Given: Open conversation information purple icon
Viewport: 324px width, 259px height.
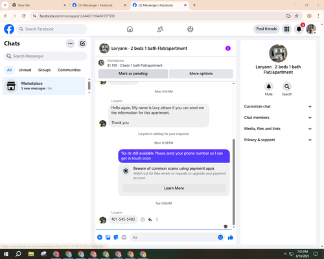Looking at the screenshot, I should pyautogui.click(x=228, y=49).
